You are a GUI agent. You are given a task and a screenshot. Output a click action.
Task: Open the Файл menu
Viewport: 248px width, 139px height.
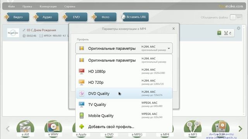(x=11, y=7)
